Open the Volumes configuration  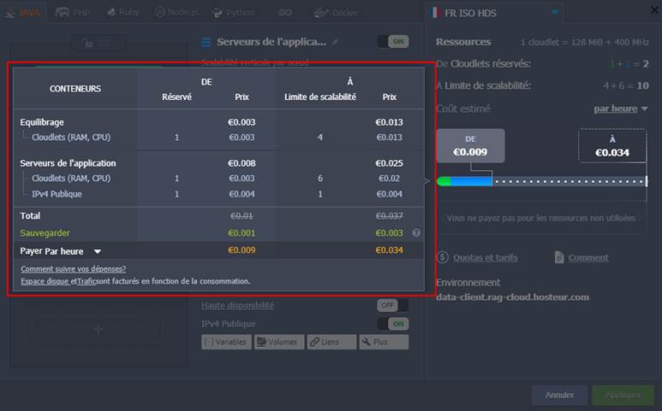(x=281, y=342)
